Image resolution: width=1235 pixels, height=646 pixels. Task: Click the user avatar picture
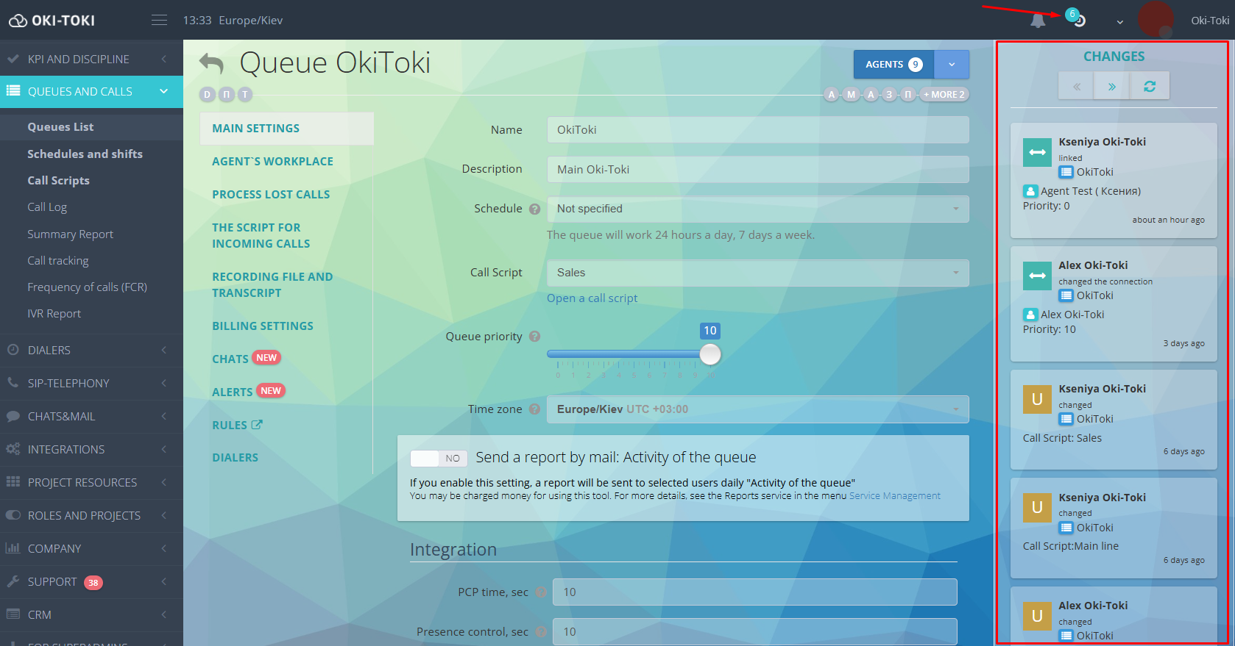pos(1156,19)
